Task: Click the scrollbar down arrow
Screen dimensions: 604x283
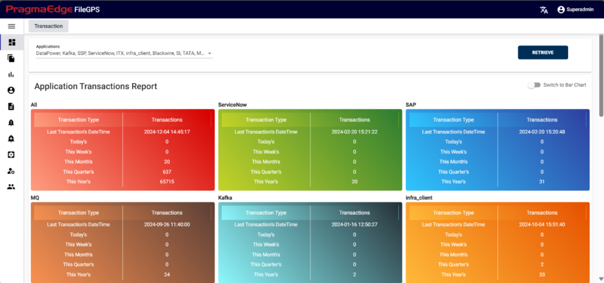Action: click(601, 278)
